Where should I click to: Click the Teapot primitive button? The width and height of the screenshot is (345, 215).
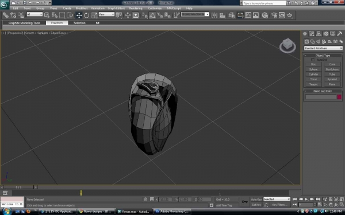tap(313, 84)
